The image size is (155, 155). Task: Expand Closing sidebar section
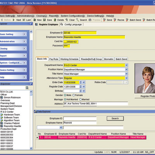click(x=24, y=48)
